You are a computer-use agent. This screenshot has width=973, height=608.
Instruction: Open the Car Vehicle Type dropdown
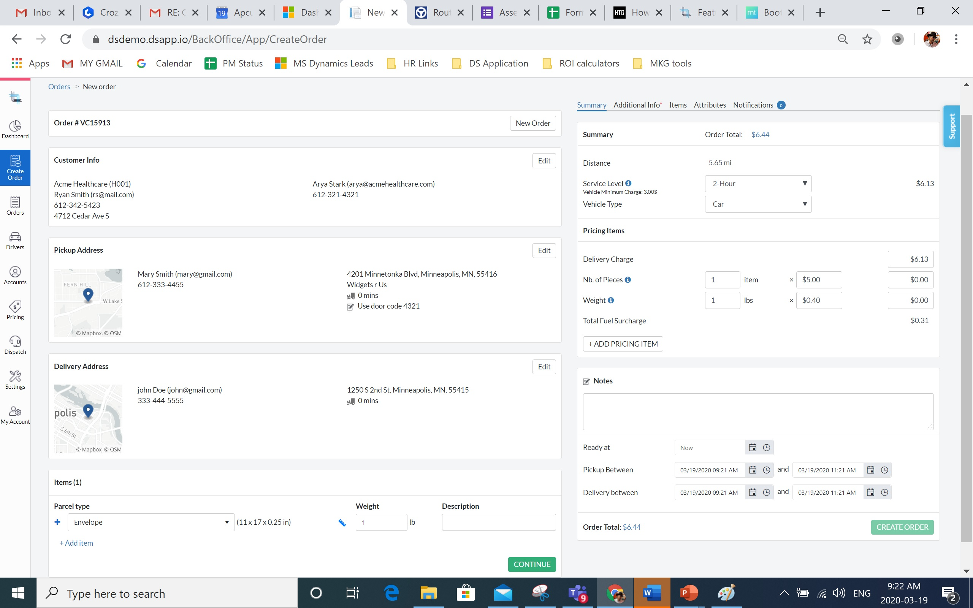coord(758,204)
